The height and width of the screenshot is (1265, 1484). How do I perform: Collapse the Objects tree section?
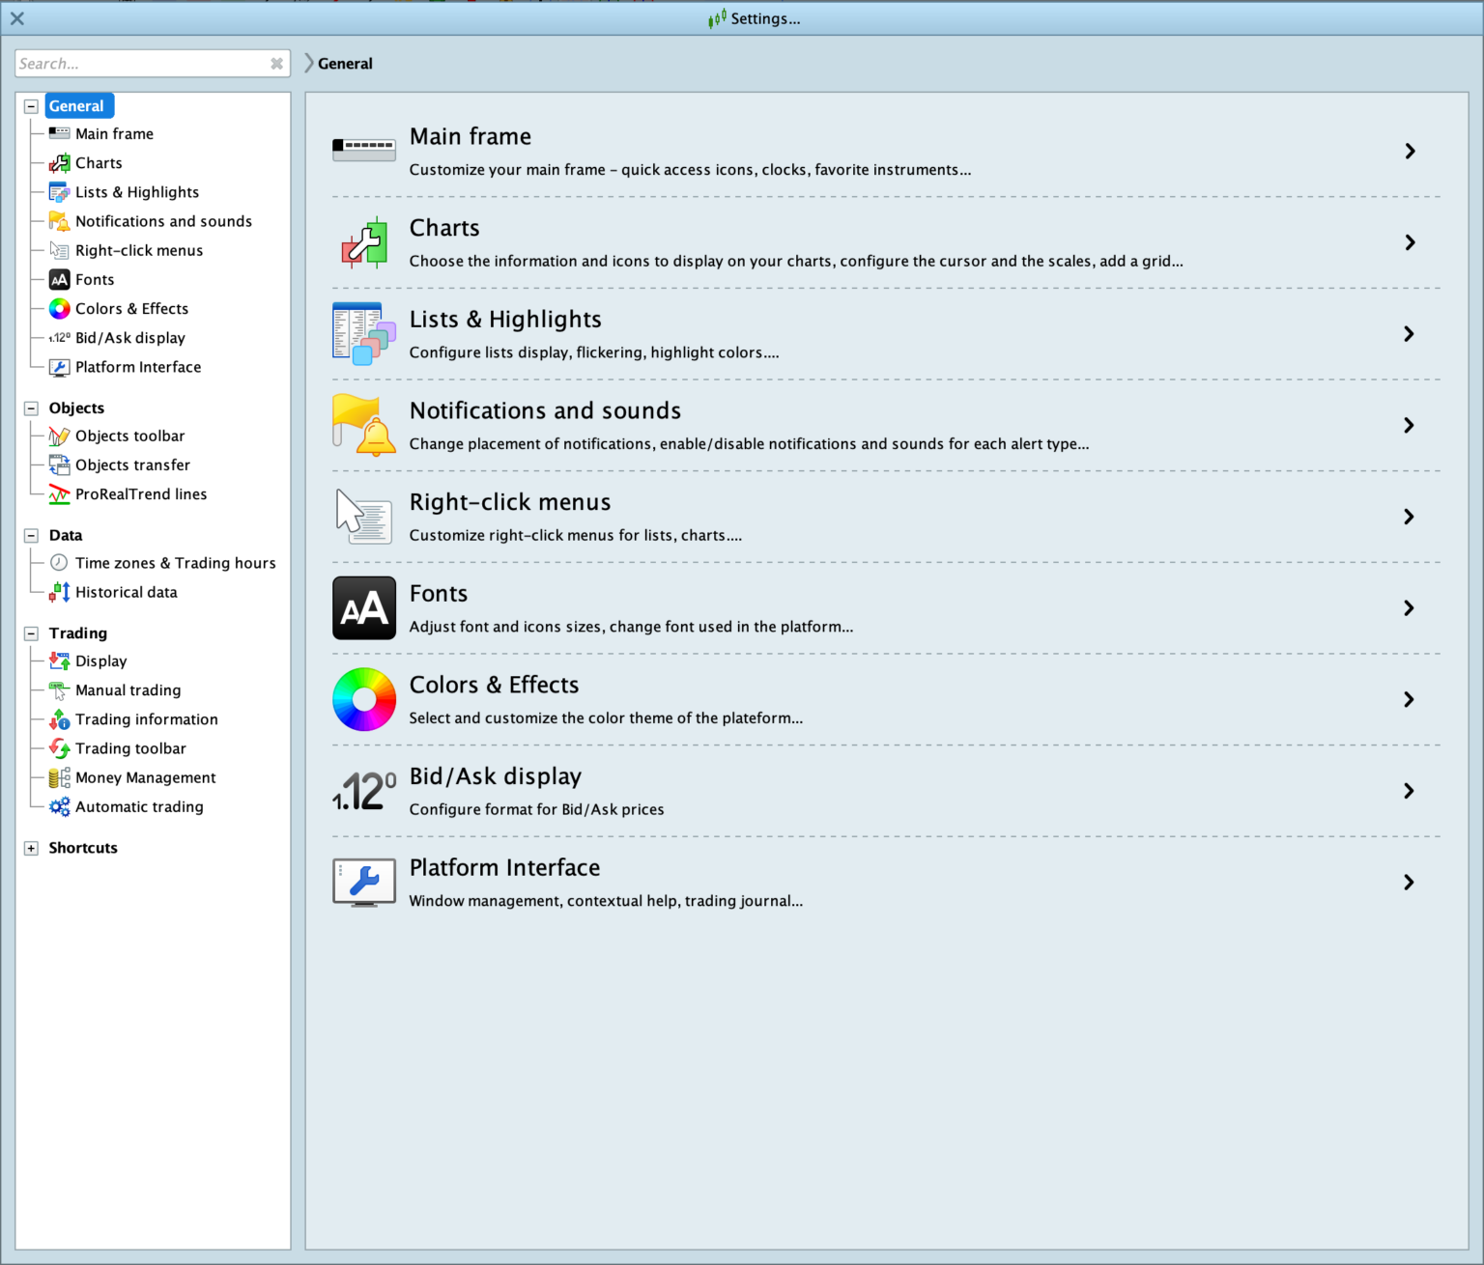tap(31, 408)
